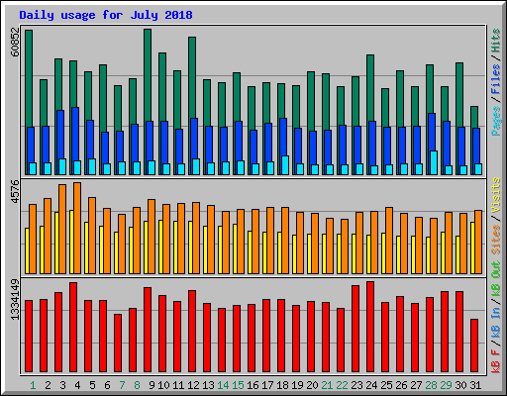Click the day "4" x-axis label
The image size is (507, 396).
point(77,385)
